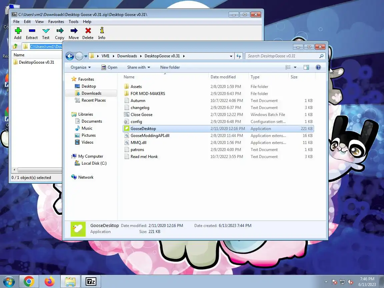The width and height of the screenshot is (384, 288).
Task: Open the View menu in 7-Zip
Action: pyautogui.click(x=39, y=22)
